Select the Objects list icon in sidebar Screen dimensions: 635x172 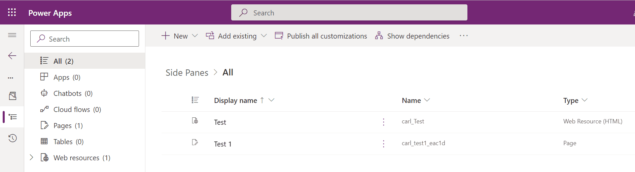coord(13,117)
